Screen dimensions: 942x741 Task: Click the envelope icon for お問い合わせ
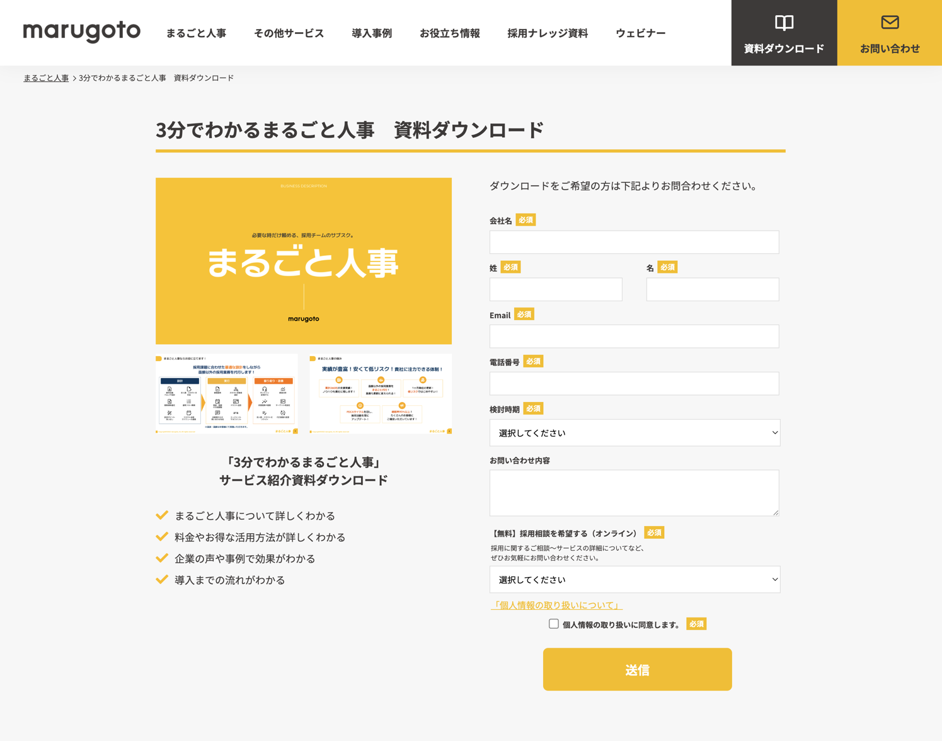click(890, 23)
